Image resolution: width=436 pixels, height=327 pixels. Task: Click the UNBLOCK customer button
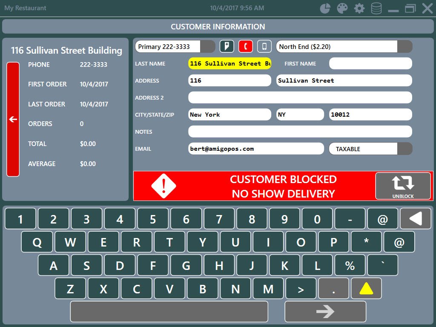[x=403, y=186]
